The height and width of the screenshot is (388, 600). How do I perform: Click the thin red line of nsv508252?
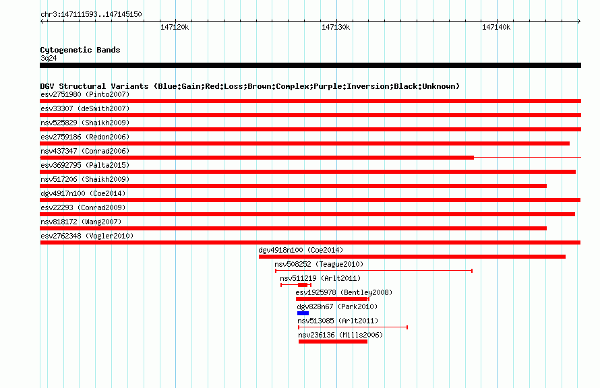coord(374,271)
